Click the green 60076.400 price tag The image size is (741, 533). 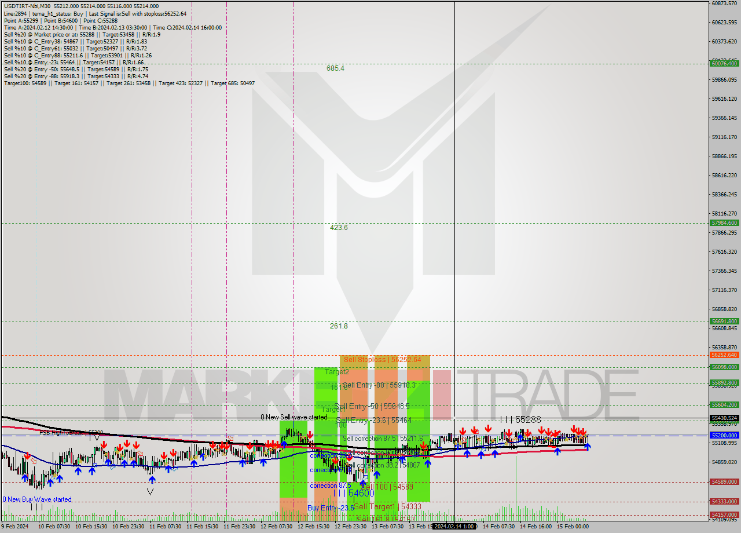click(x=724, y=64)
